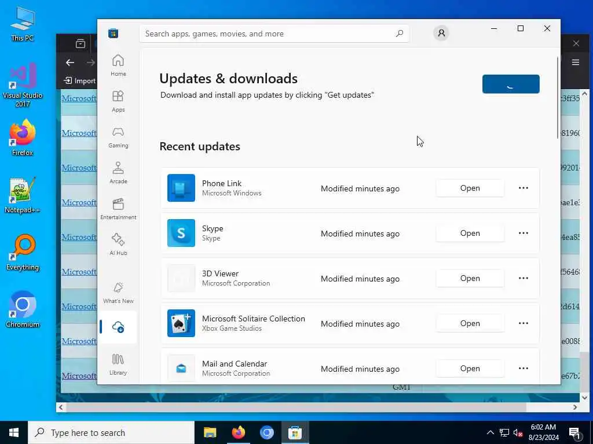Click the first Microsoft link in background page

click(x=79, y=98)
